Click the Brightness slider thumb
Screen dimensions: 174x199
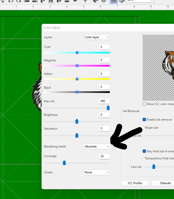coord(77,121)
